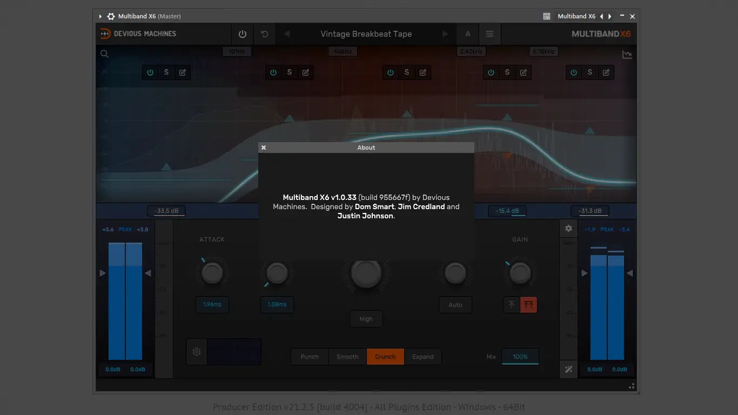Toggle power for band 5
Screen dimensions: 738x415
click(x=574, y=72)
